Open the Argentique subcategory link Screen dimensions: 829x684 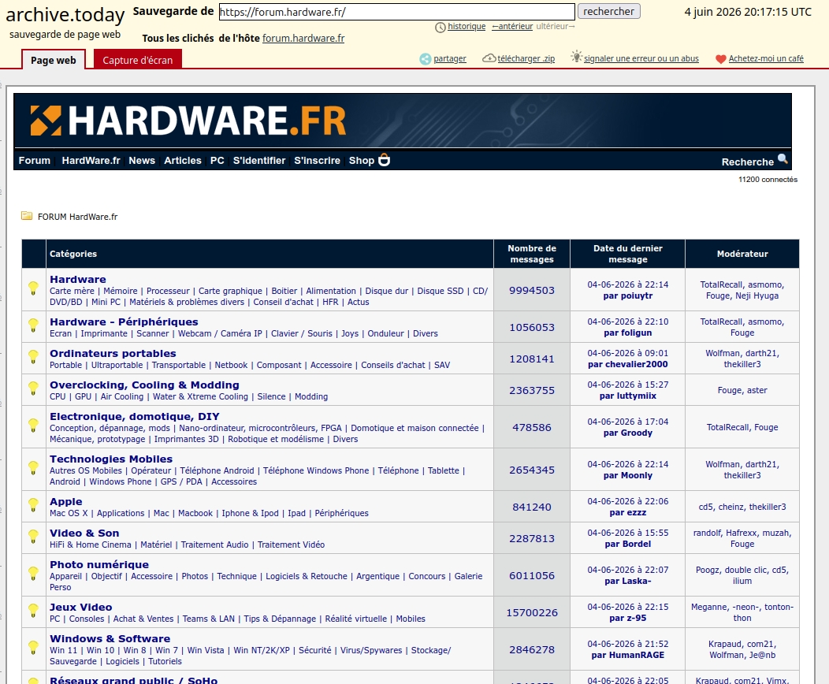377,576
